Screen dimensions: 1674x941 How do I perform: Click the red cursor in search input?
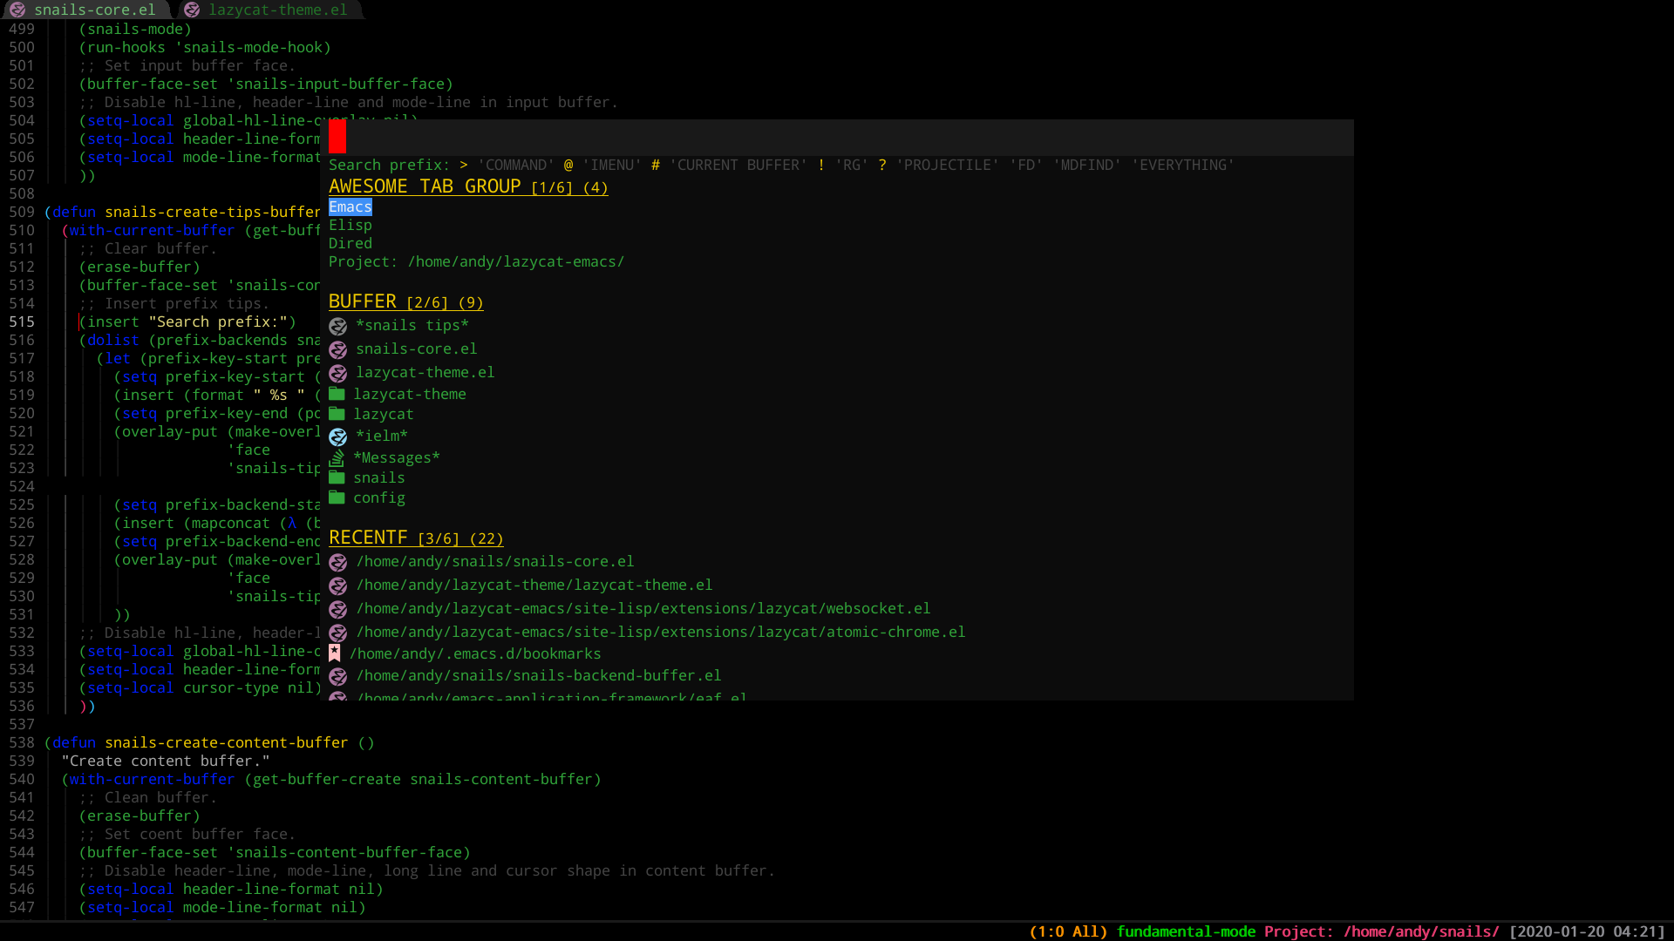coord(337,137)
